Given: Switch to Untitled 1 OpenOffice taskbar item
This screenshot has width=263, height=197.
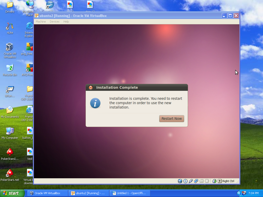Looking at the screenshot, I should 130,193.
